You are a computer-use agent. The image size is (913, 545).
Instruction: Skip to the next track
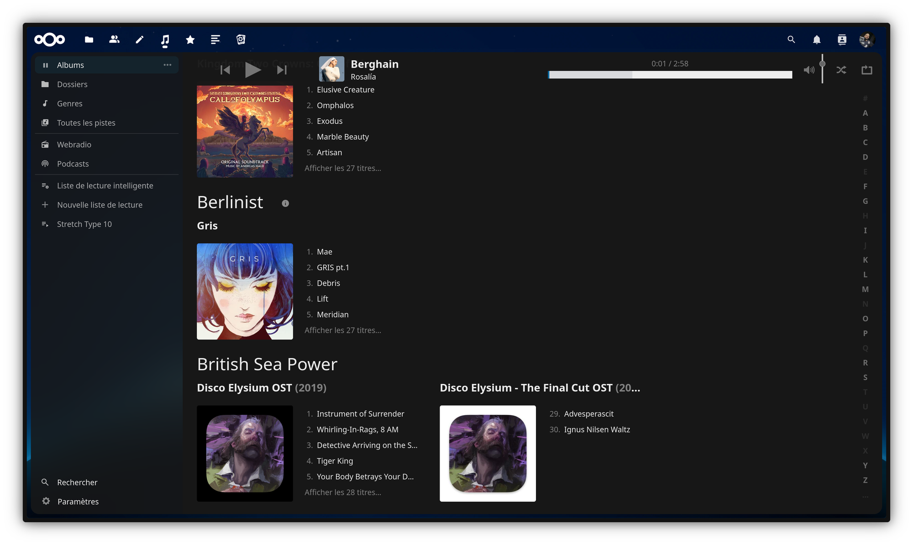pos(282,70)
